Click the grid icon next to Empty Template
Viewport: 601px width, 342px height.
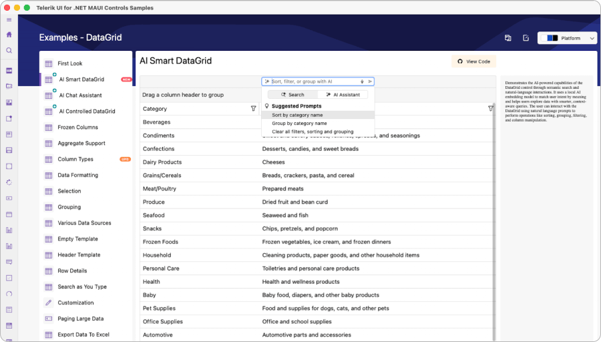coord(49,239)
